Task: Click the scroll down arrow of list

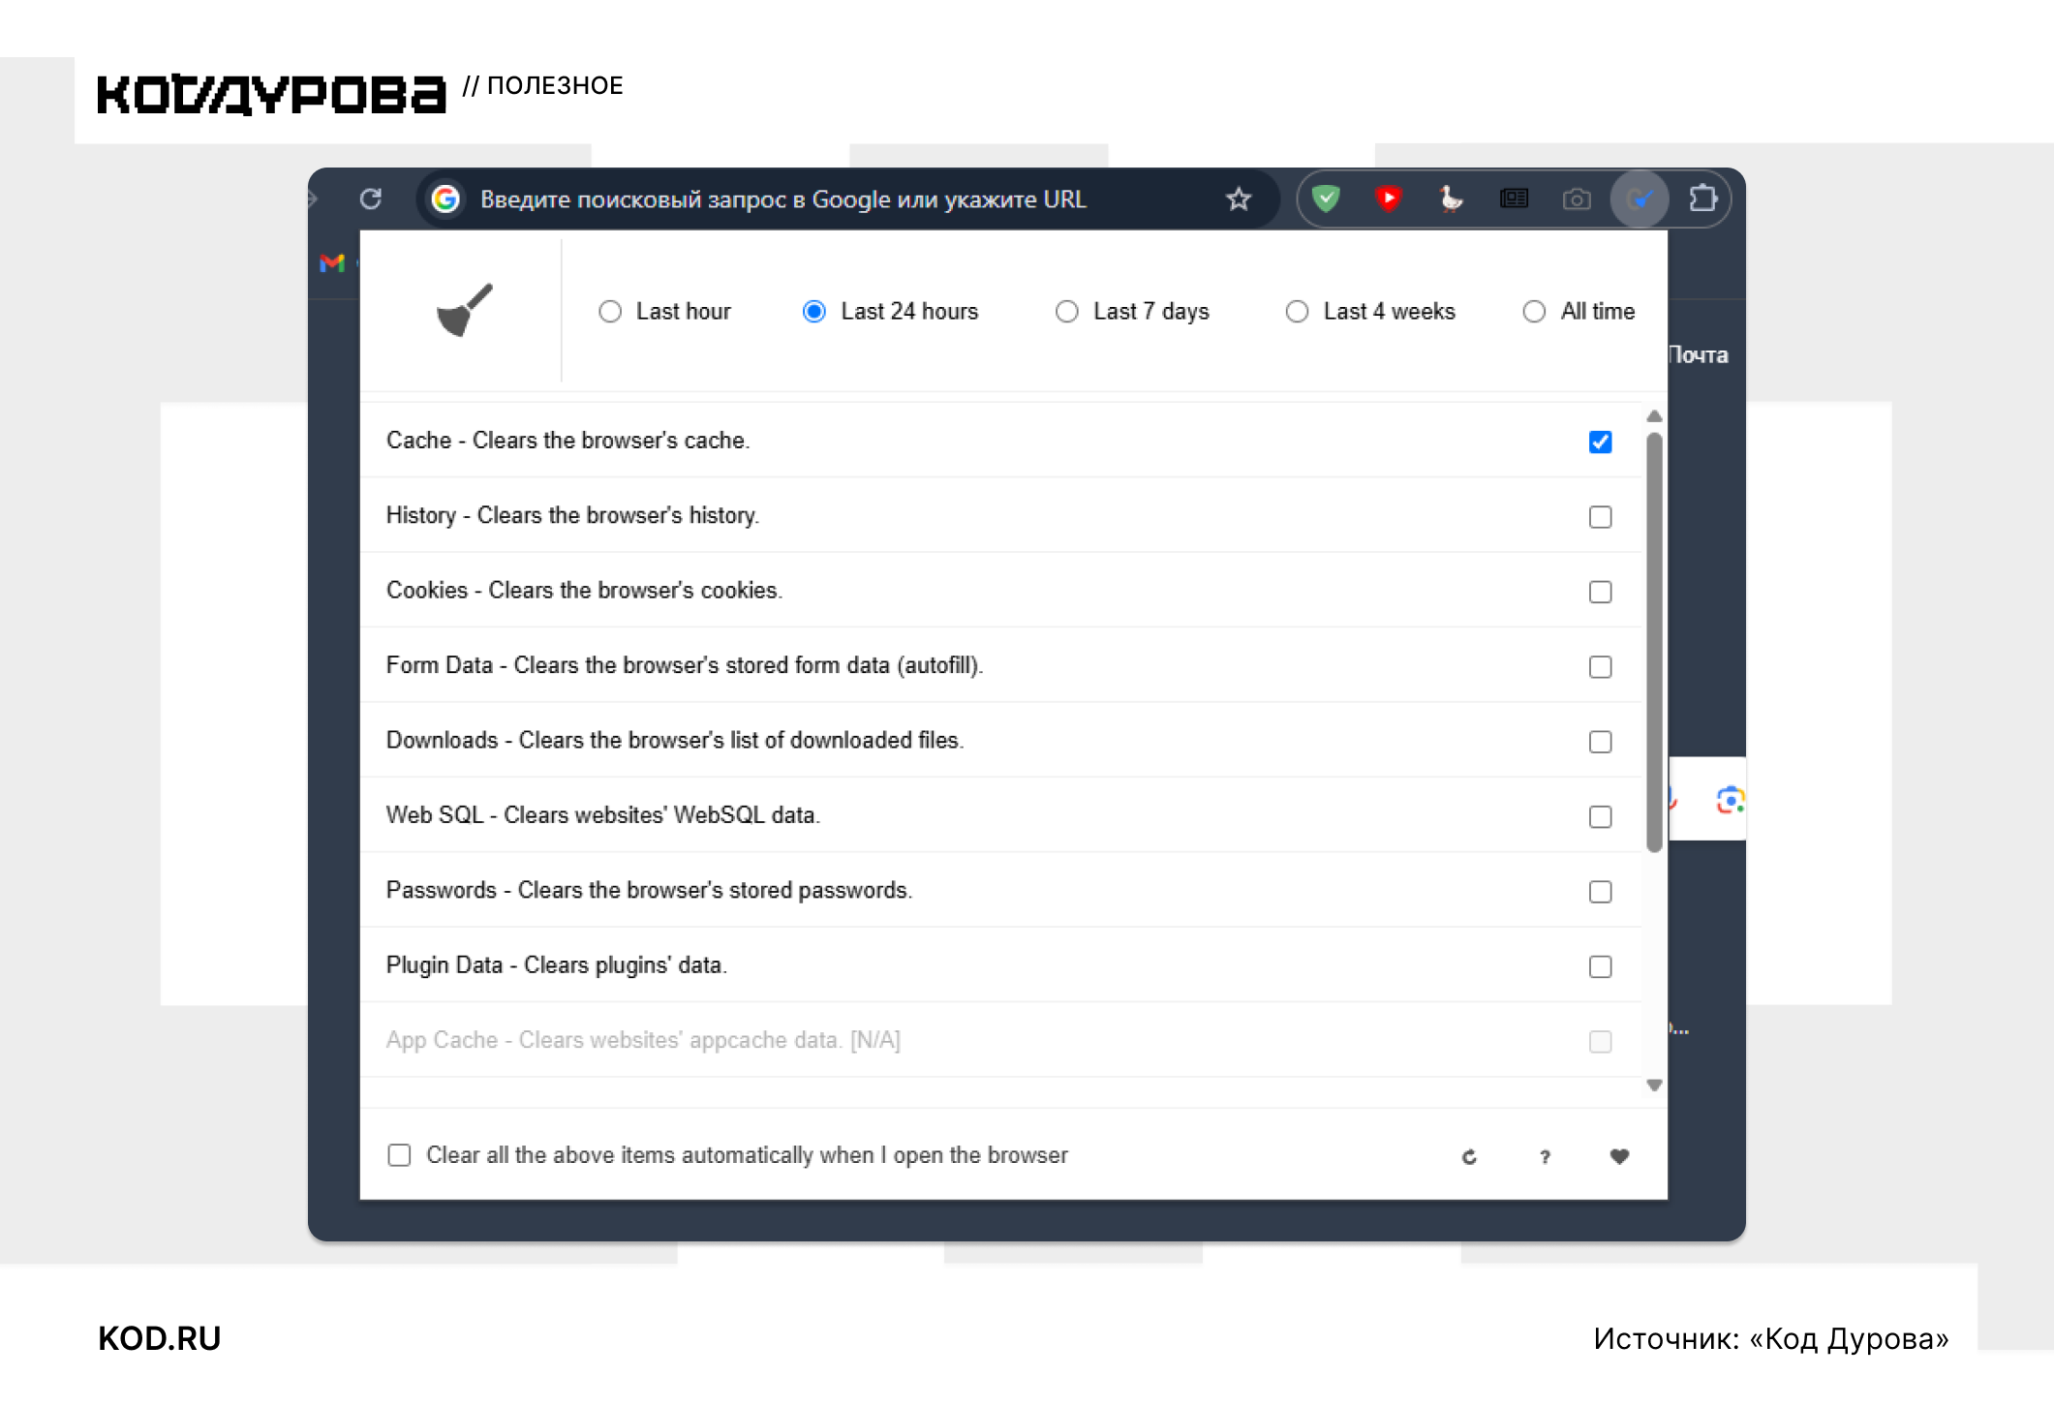Action: tap(1654, 1086)
